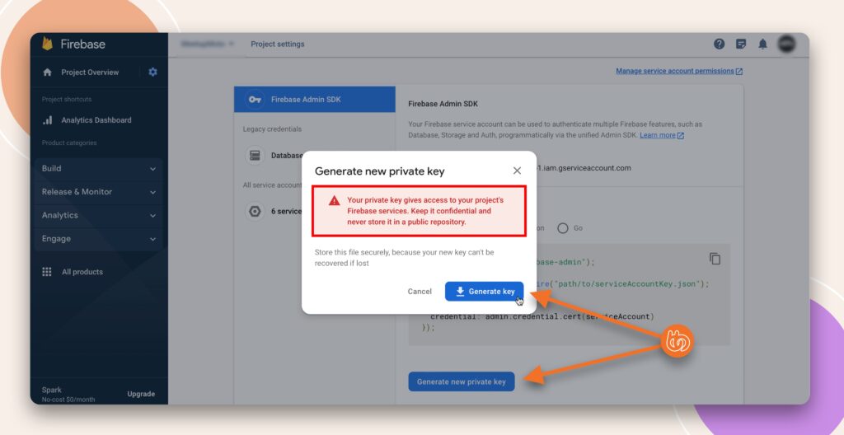Image resolution: width=844 pixels, height=435 pixels.
Task: Open project settings gear icon
Action: point(152,72)
